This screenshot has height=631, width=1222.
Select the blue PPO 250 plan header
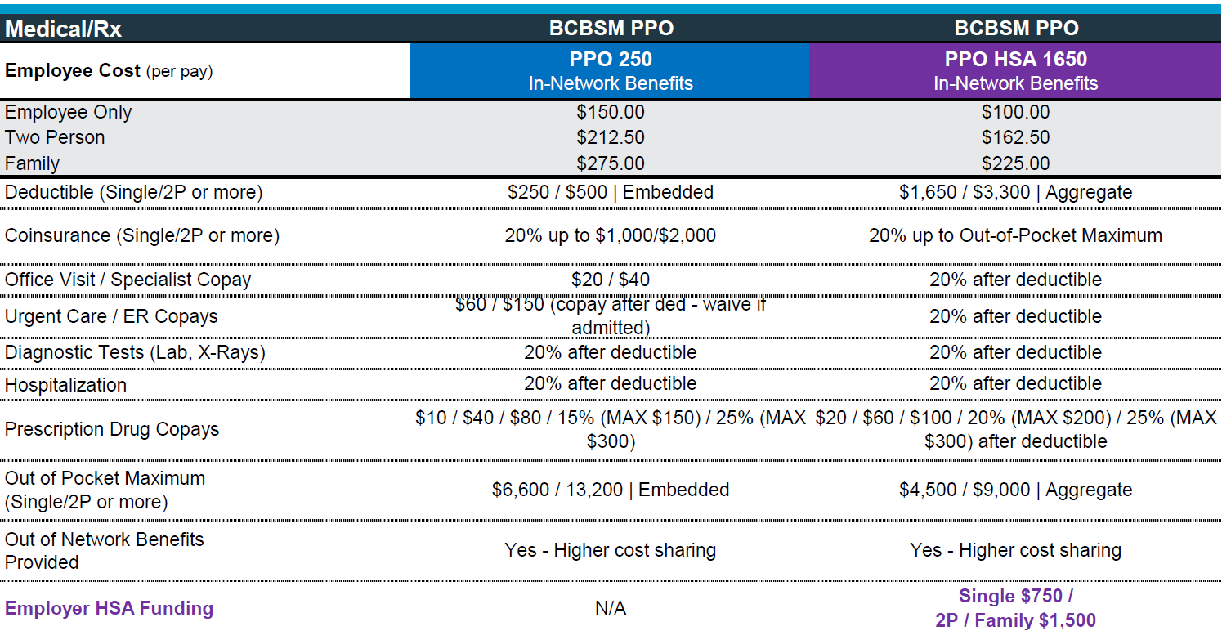(610, 71)
